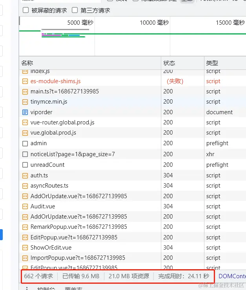
Task: Click script icon beside RemarkPopup.vue
Action: click(25, 227)
